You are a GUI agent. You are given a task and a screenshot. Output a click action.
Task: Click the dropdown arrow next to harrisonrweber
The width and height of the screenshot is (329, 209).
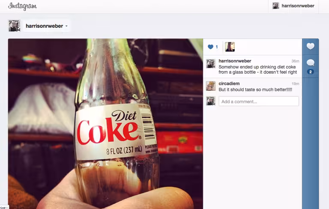[66, 26]
